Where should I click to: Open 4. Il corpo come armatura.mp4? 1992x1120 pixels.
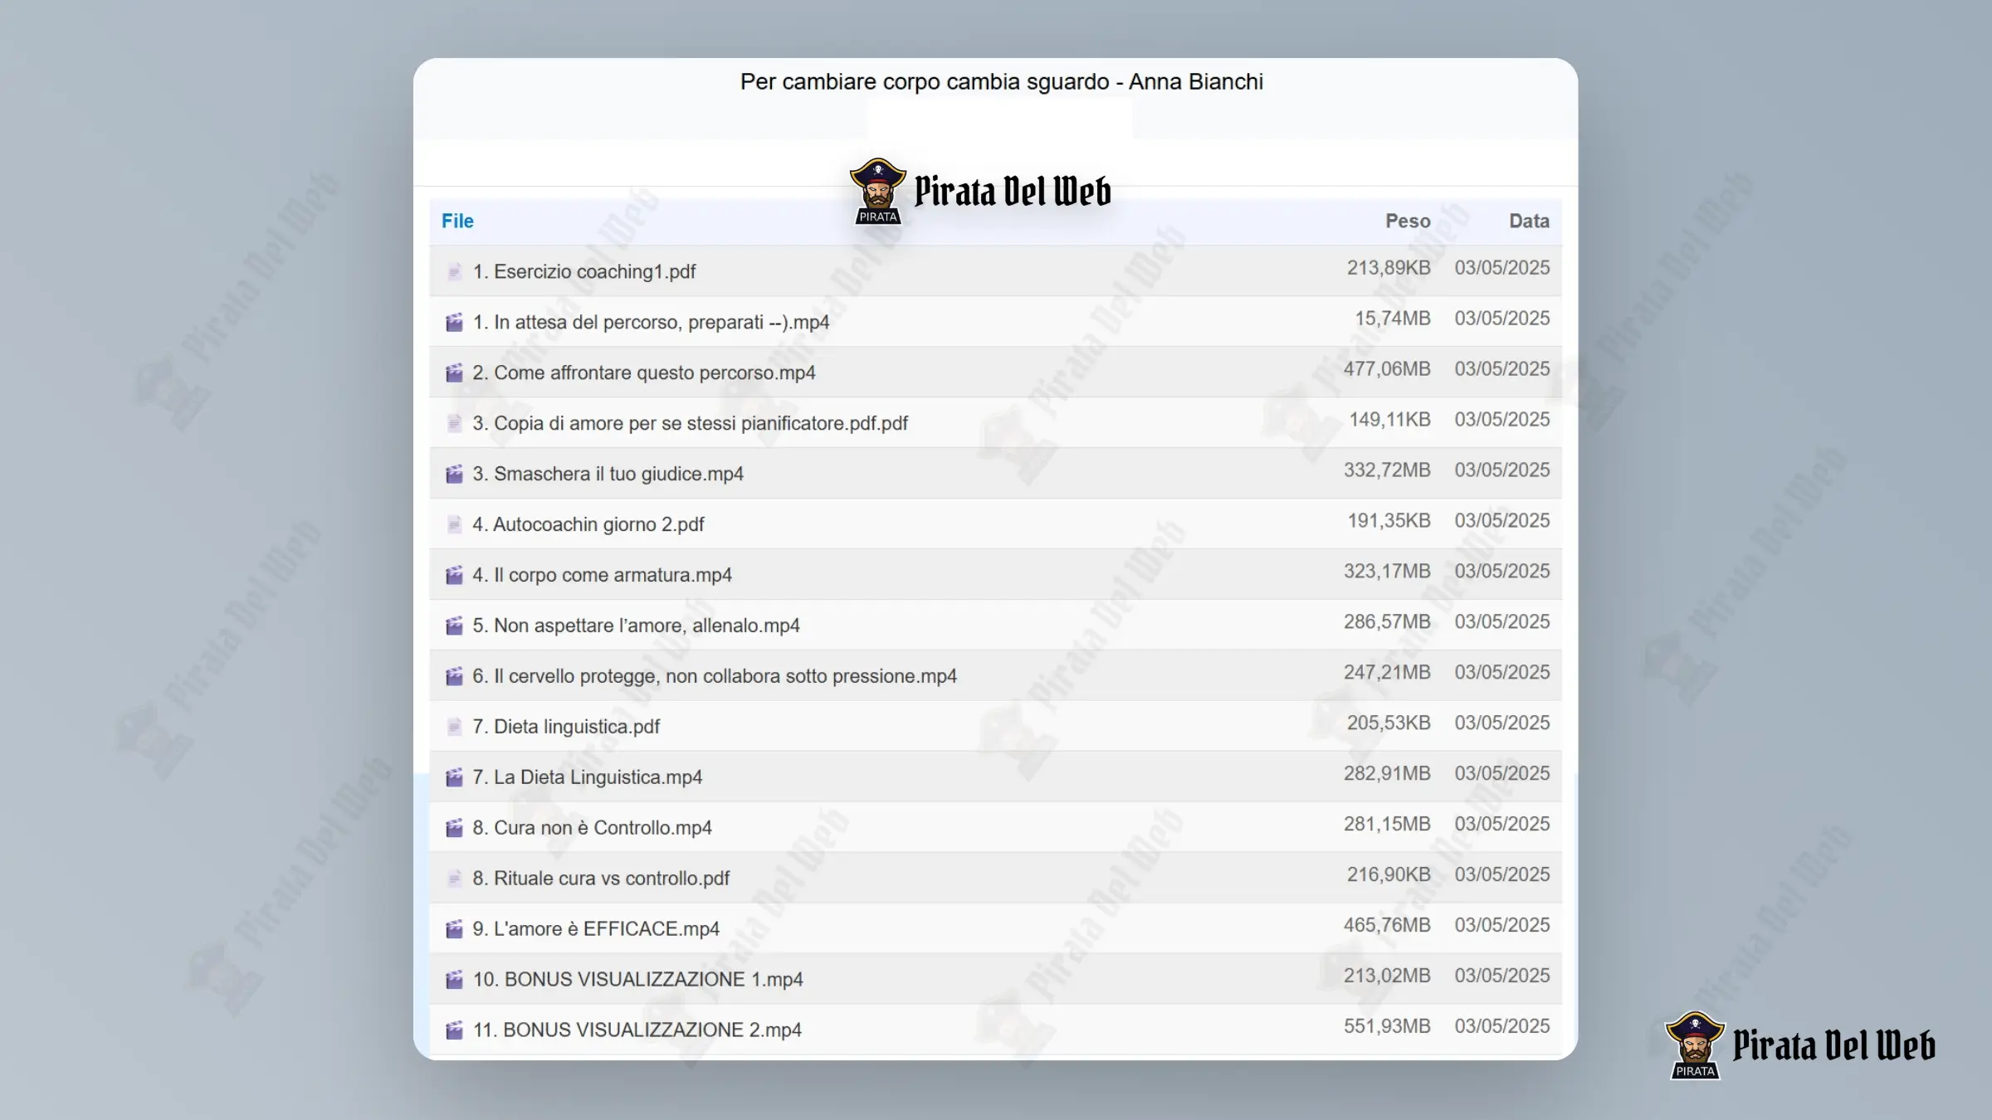(x=603, y=575)
